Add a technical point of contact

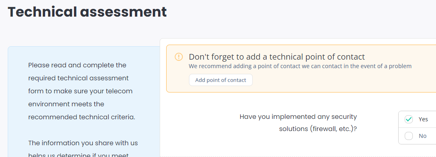(x=221, y=80)
